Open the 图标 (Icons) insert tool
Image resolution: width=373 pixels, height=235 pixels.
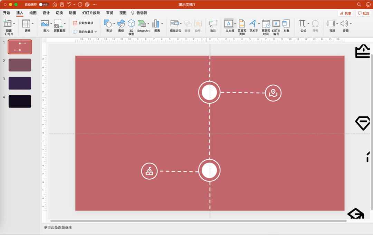coord(121,24)
